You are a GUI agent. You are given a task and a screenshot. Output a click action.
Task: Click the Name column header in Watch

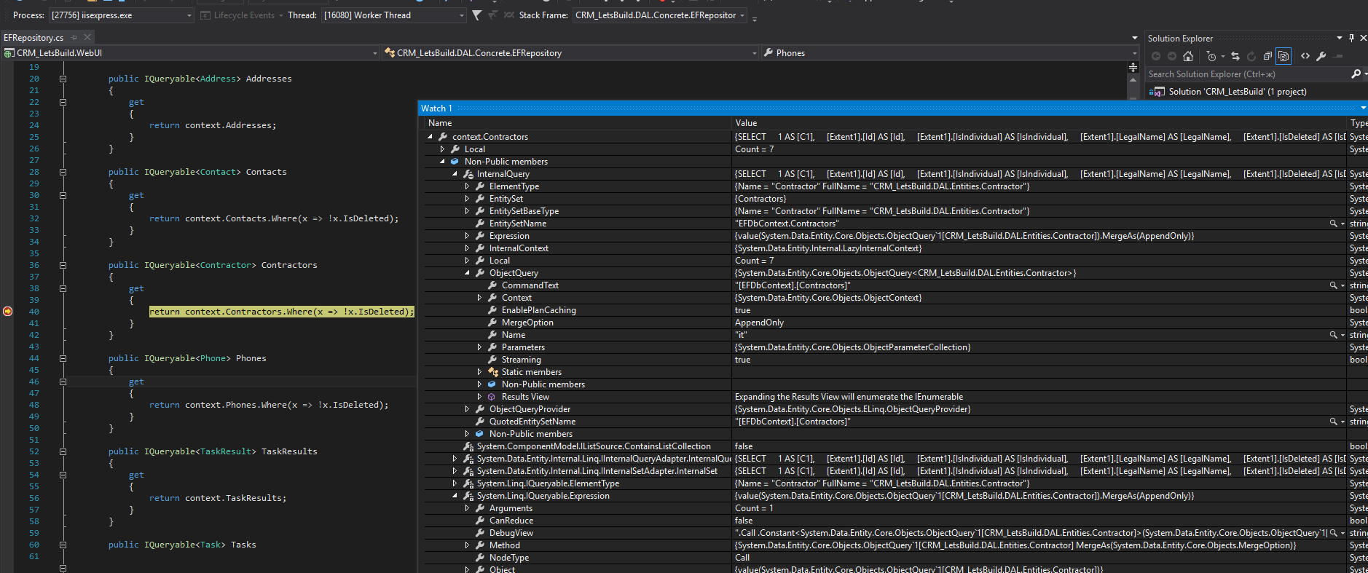point(440,123)
